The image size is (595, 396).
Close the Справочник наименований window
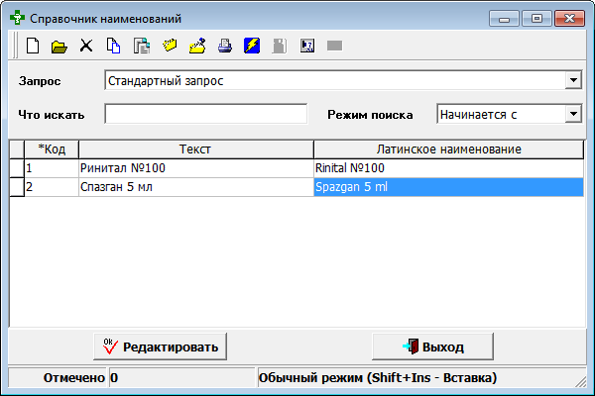(x=569, y=18)
